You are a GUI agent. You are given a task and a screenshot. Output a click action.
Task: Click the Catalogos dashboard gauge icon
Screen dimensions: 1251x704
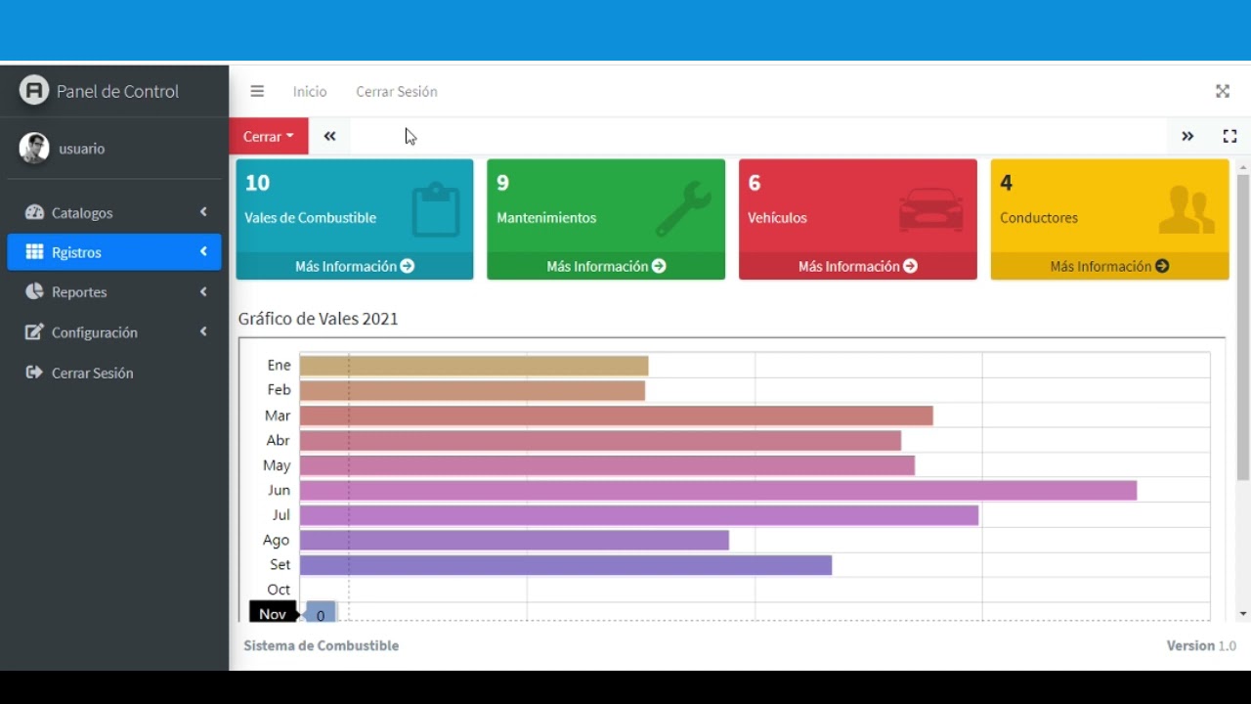[34, 212]
